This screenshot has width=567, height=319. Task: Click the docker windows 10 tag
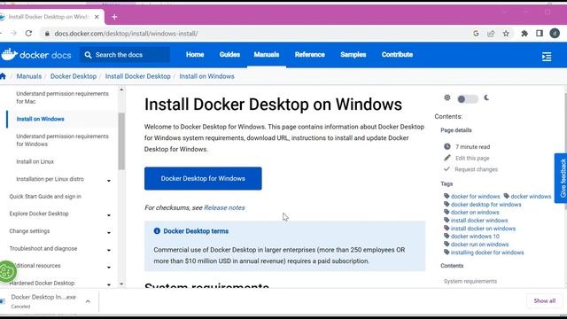coord(475,237)
